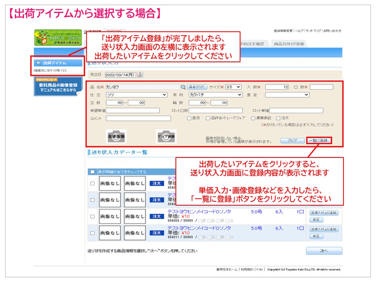
Task: Open the FAQ footer link
Action: [x=259, y=269]
